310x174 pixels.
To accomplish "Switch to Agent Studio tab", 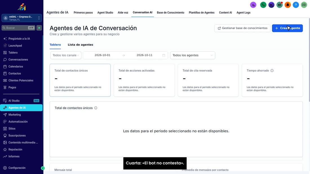I will 105,12.
